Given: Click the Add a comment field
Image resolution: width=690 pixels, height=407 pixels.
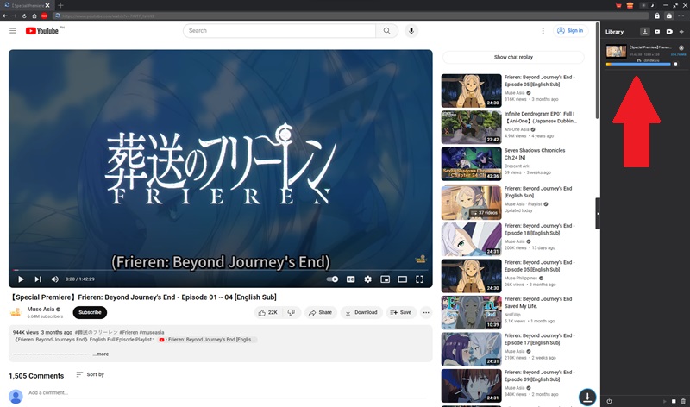Looking at the screenshot, I should [228, 393].
